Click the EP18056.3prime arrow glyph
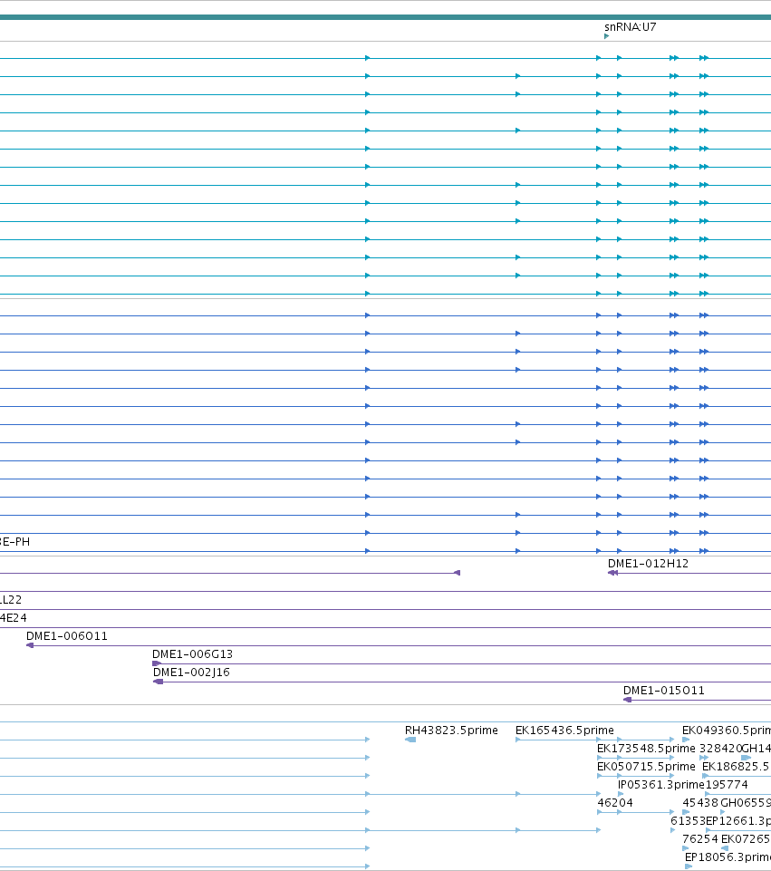Image resolution: width=771 pixels, height=871 pixels. click(x=689, y=866)
